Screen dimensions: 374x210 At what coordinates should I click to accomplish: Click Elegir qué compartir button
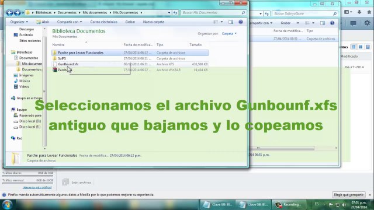[x=349, y=195]
